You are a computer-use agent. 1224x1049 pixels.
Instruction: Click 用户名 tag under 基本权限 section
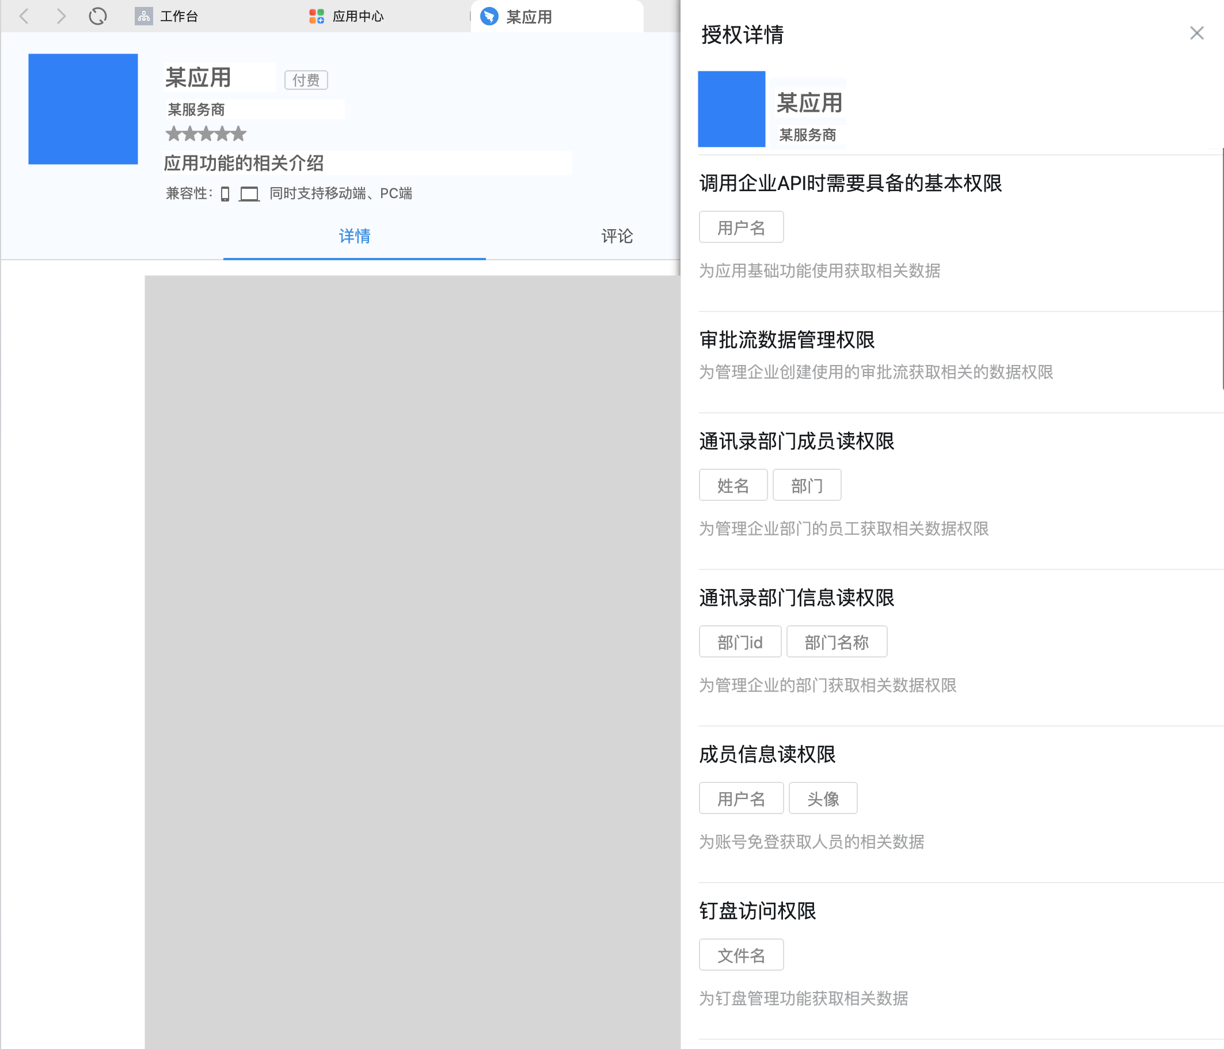point(742,227)
